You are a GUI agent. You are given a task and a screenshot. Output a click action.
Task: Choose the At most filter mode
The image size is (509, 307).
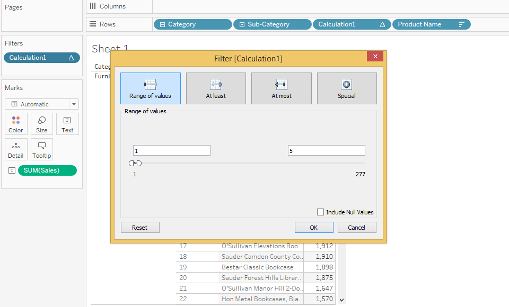click(281, 88)
